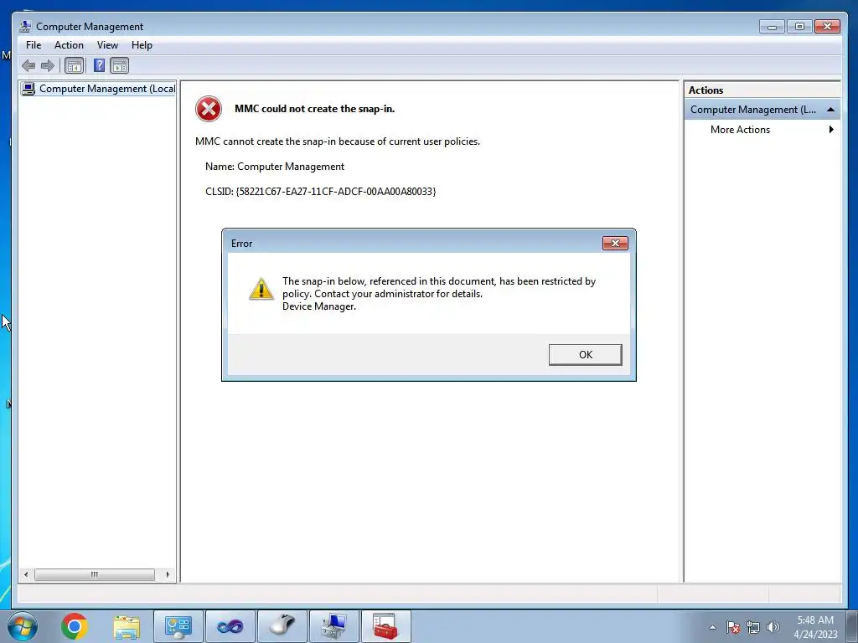Close the Error dialog with X

(x=615, y=244)
